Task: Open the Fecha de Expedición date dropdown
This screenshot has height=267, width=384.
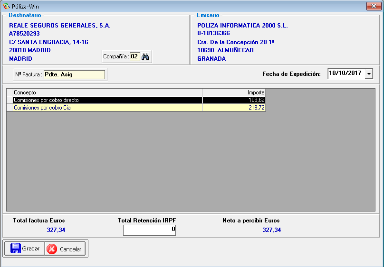Action: [x=369, y=74]
